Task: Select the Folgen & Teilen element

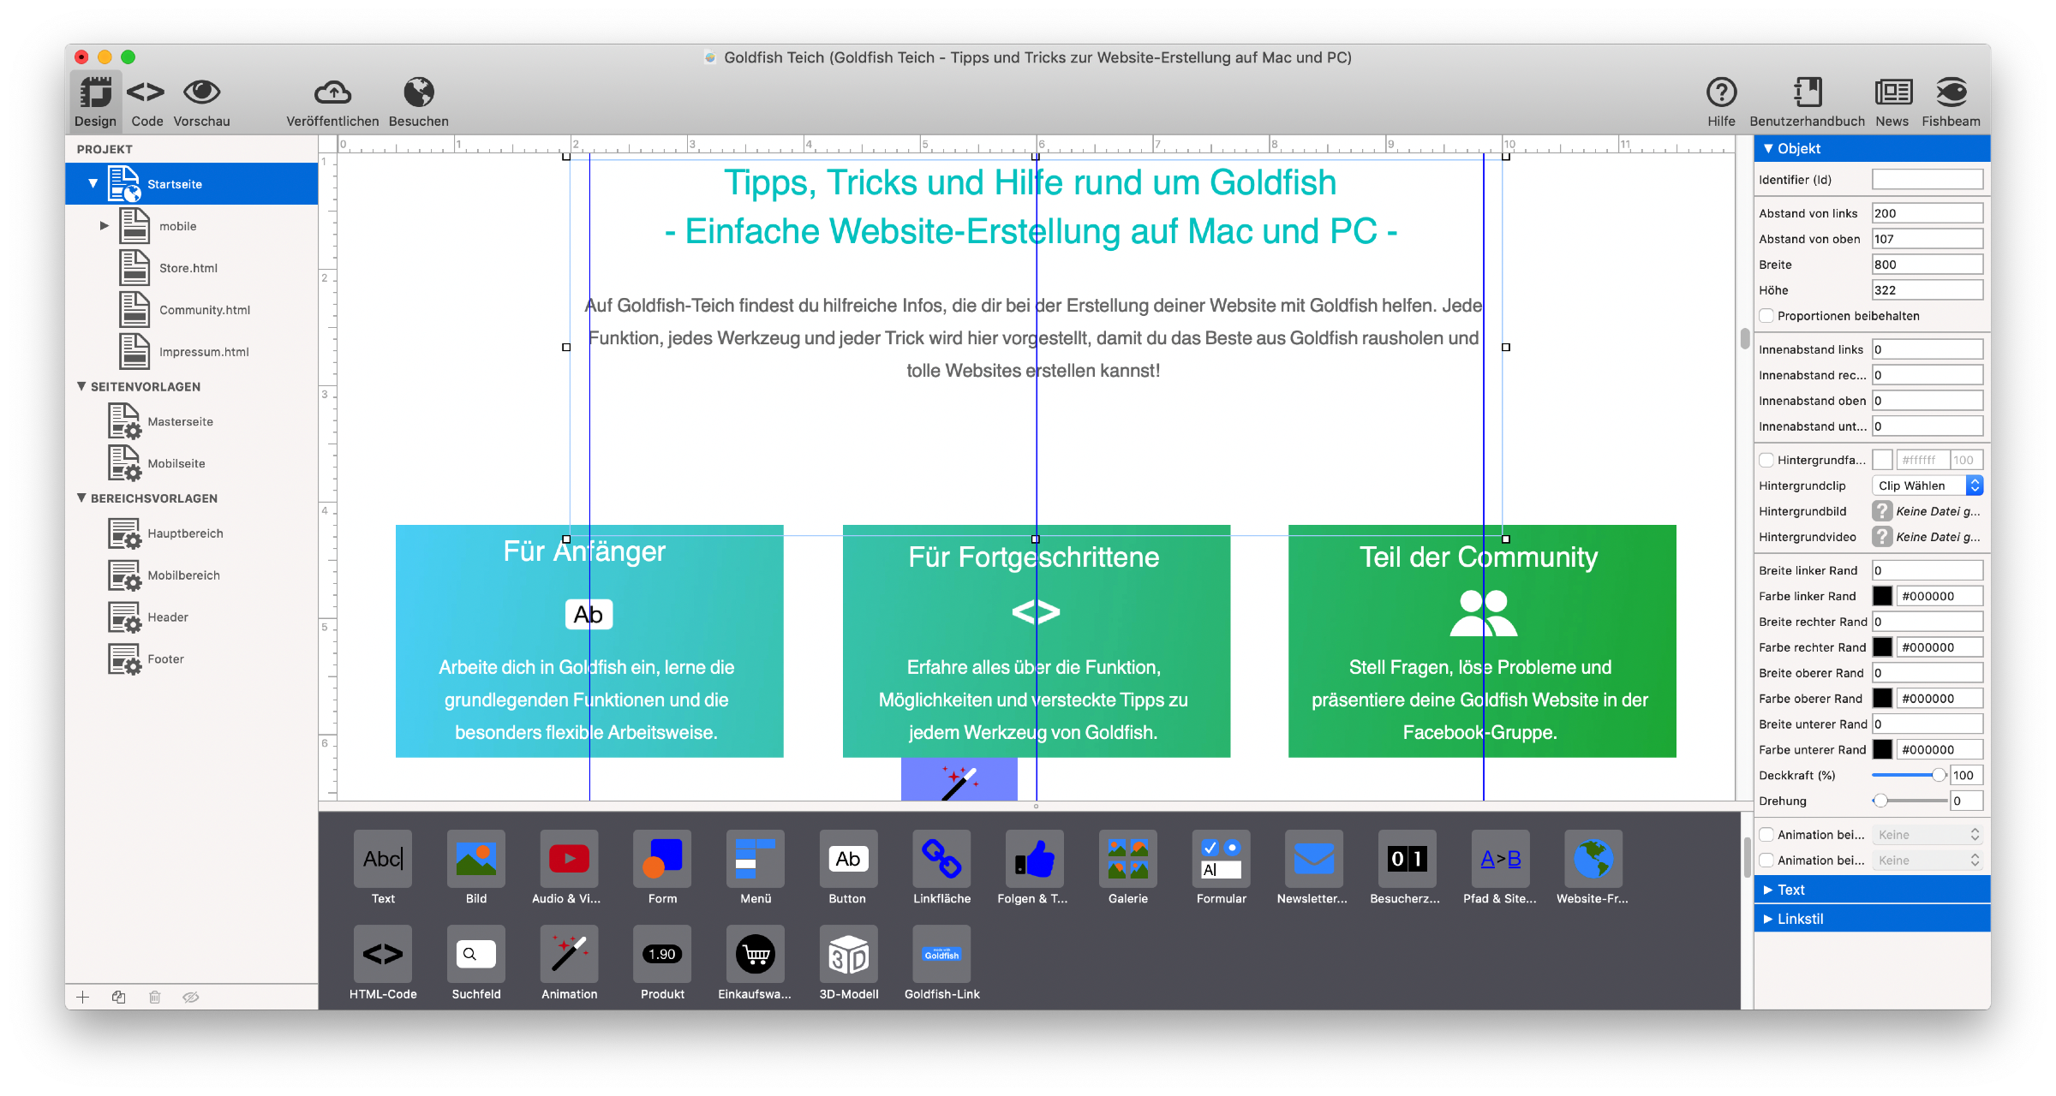Action: click(x=1034, y=867)
